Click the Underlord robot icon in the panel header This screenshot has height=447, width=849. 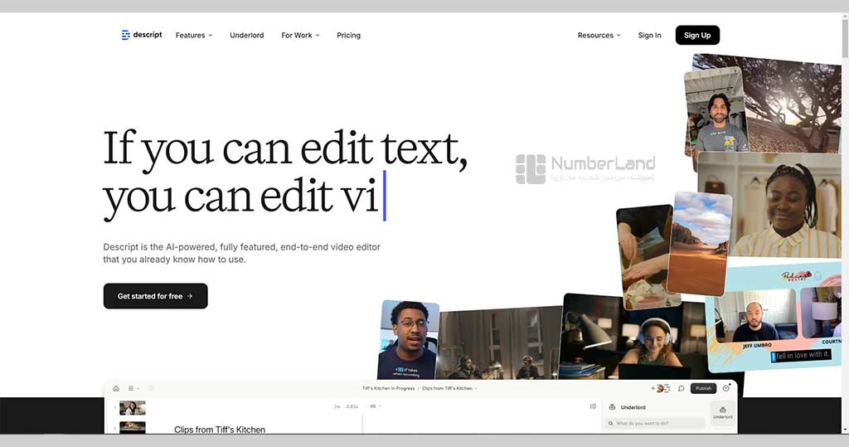(613, 407)
